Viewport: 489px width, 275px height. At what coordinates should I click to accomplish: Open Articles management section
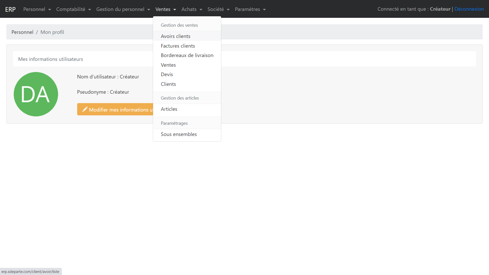pos(168,109)
